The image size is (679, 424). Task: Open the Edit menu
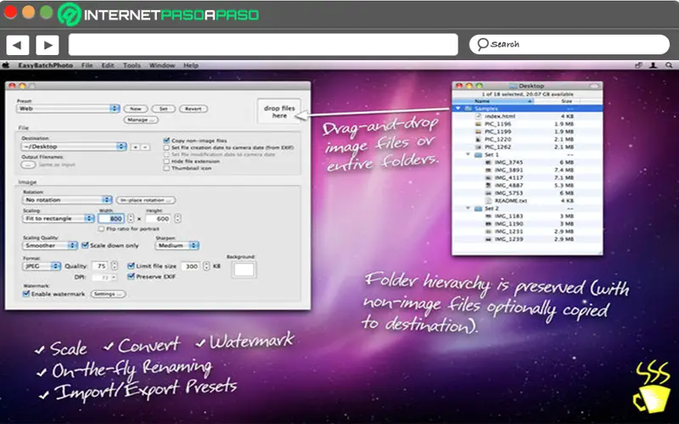(108, 65)
